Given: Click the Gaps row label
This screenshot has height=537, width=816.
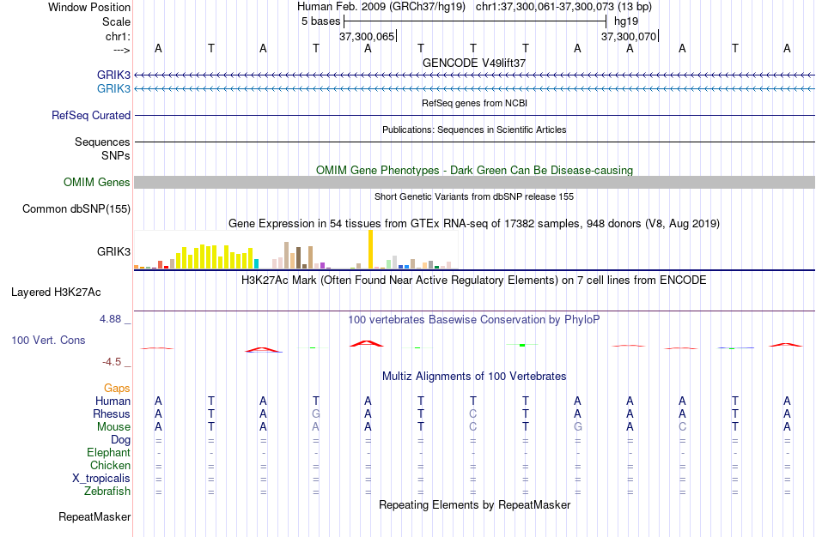Looking at the screenshot, I should point(117,389).
